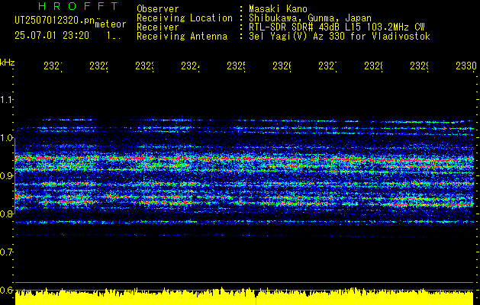Click the 2330 time axis label

tap(466, 66)
